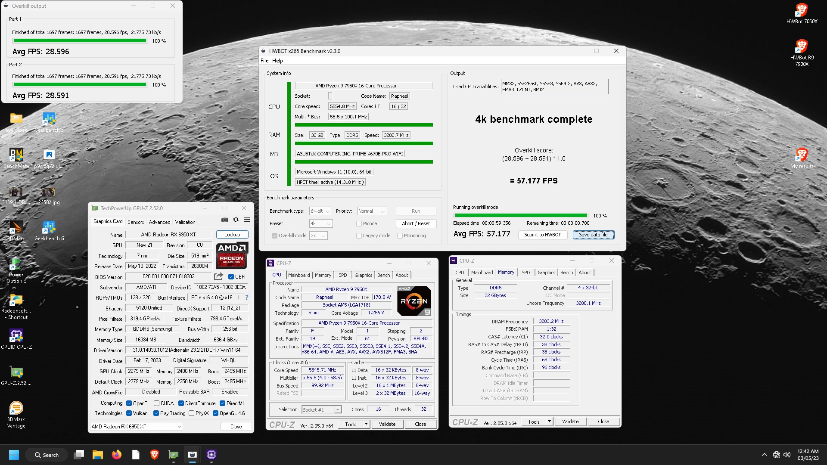
Task: Toggle the Vulkan checkbox
Action: coord(129,413)
